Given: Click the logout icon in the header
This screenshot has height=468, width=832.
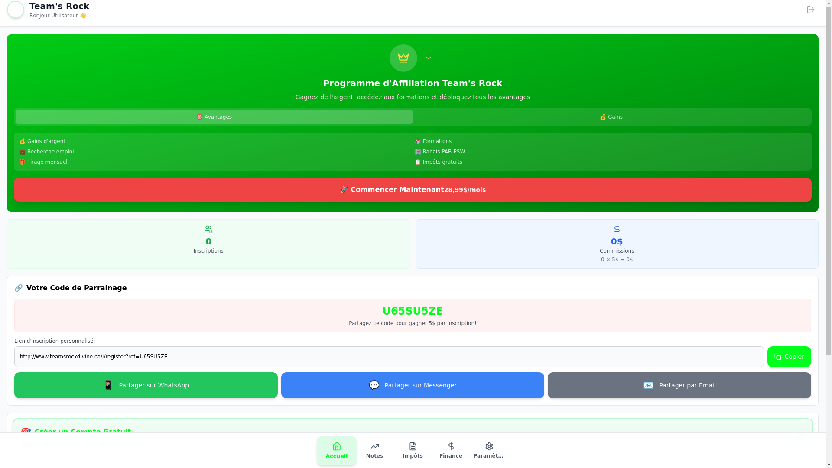Looking at the screenshot, I should pyautogui.click(x=810, y=10).
